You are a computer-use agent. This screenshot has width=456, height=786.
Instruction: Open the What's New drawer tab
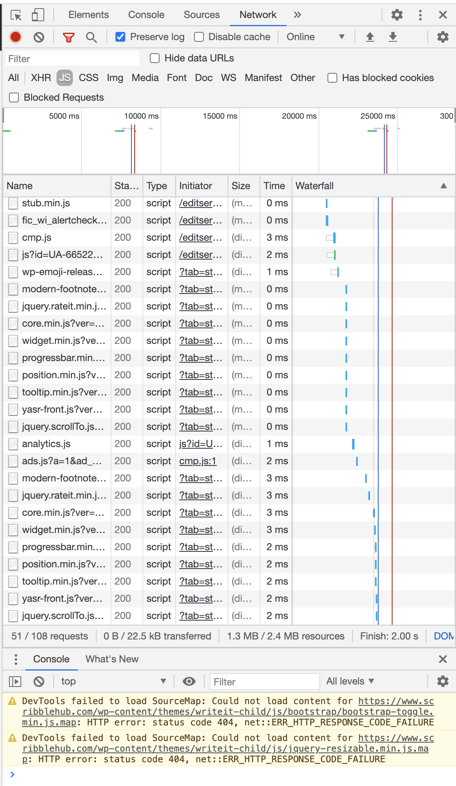[x=112, y=659]
